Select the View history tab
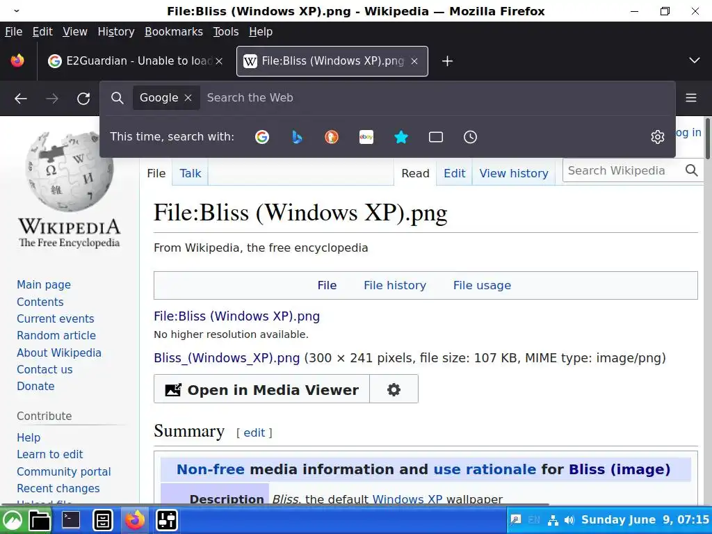 [x=514, y=173]
